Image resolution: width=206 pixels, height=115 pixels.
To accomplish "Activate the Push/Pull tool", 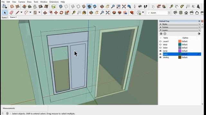I will [x=45, y=13].
